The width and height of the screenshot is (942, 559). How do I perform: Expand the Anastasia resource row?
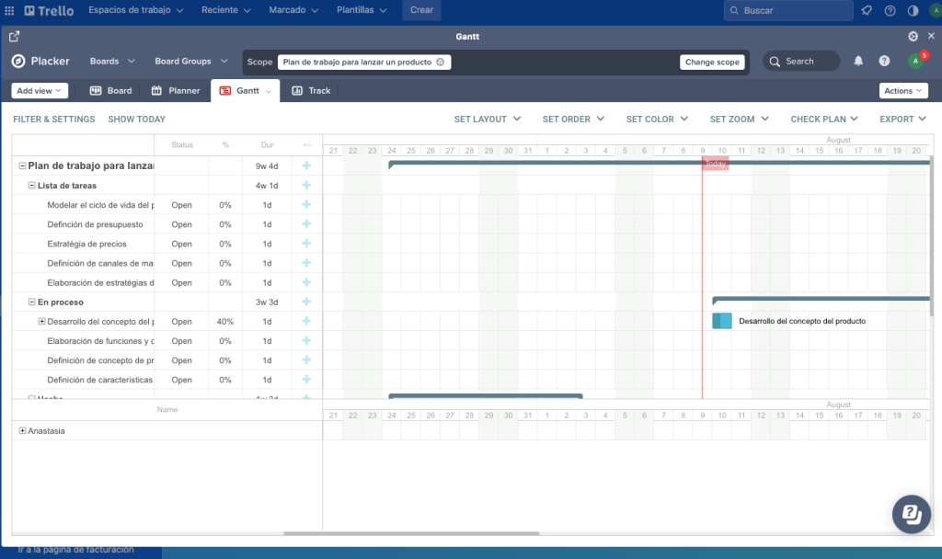tap(23, 430)
